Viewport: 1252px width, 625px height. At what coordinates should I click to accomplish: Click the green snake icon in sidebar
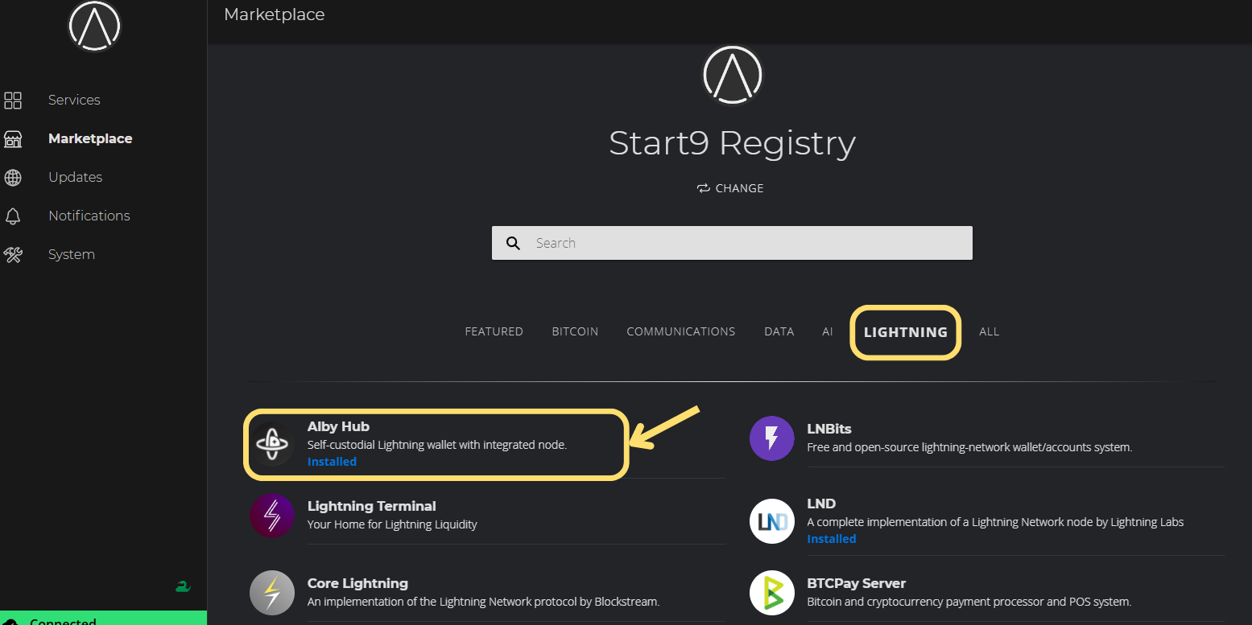[x=183, y=586]
